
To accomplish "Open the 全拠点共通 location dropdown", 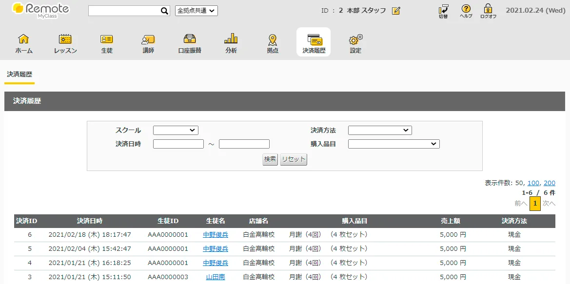I will (x=197, y=11).
